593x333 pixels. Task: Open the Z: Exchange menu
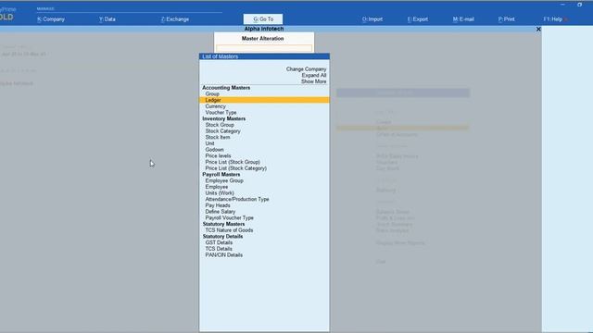(x=175, y=19)
